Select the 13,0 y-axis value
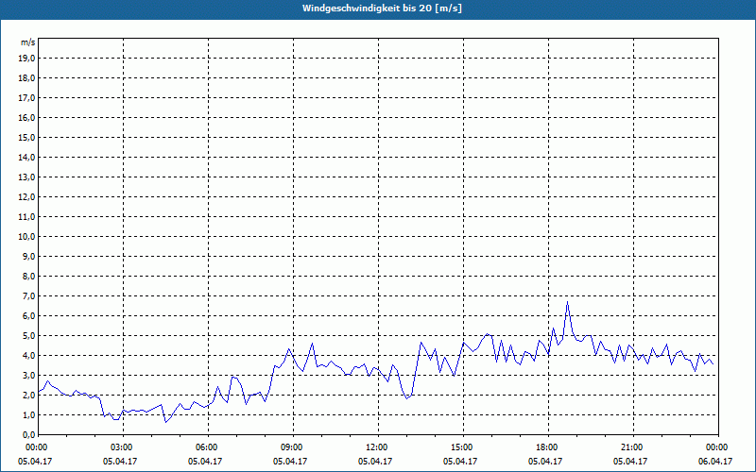Screen dimensions: 756x472 [27, 177]
